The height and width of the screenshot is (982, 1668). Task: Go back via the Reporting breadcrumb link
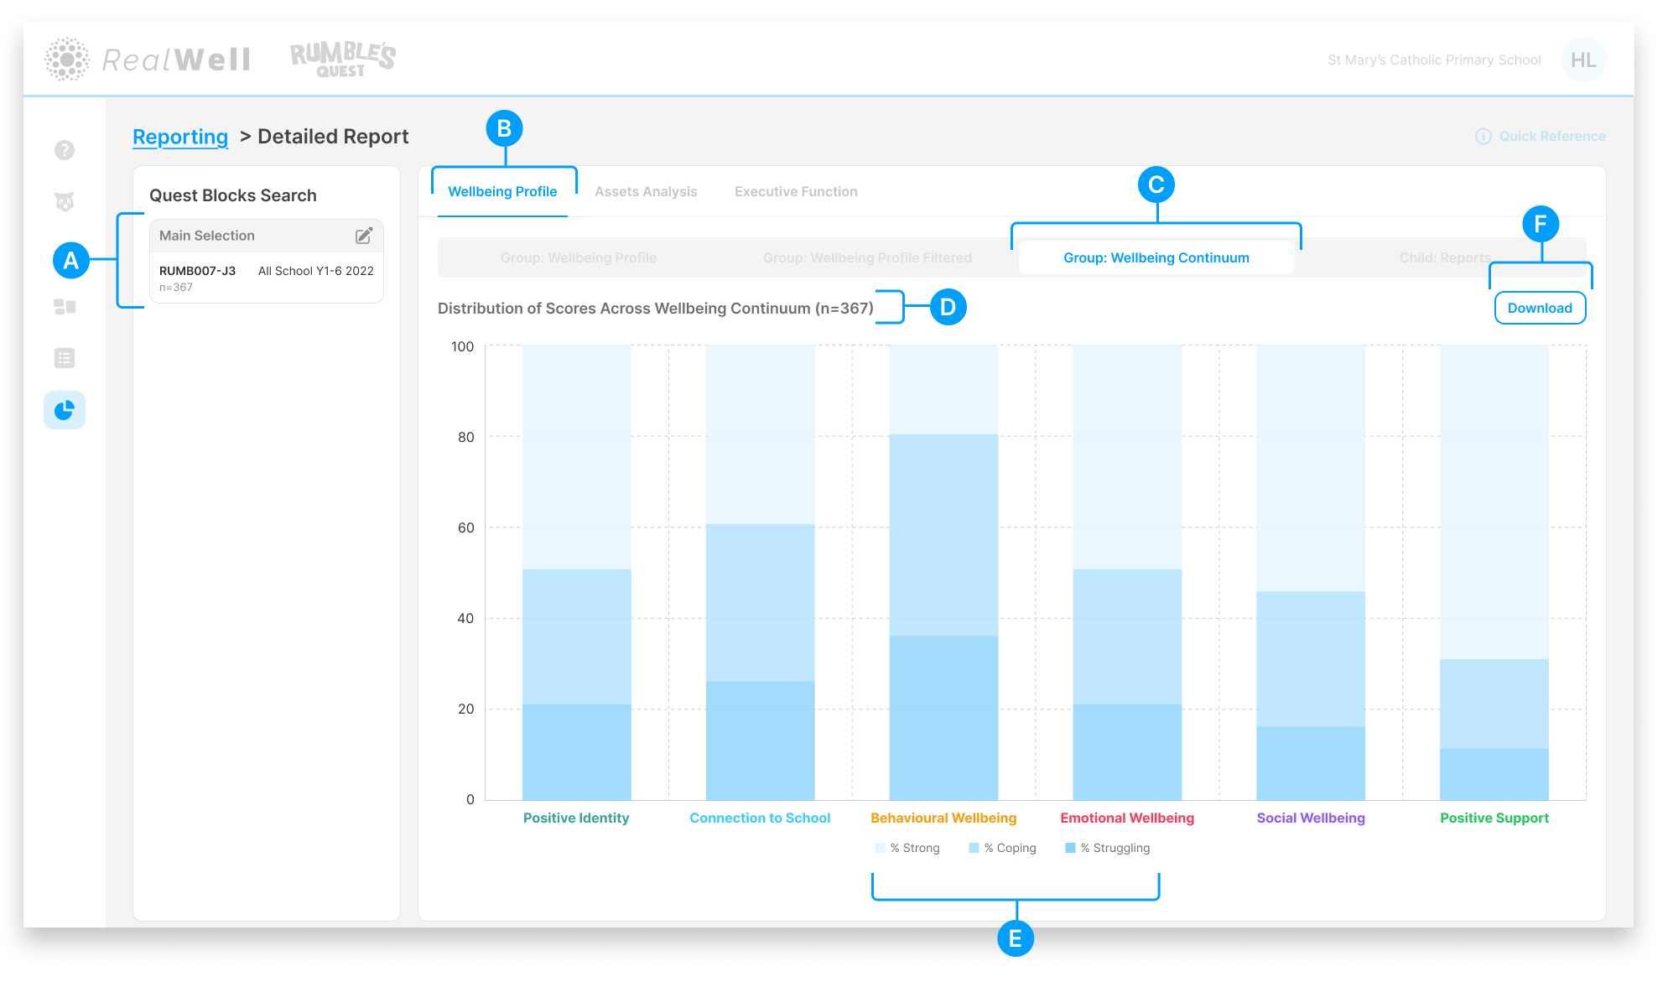[x=180, y=137]
